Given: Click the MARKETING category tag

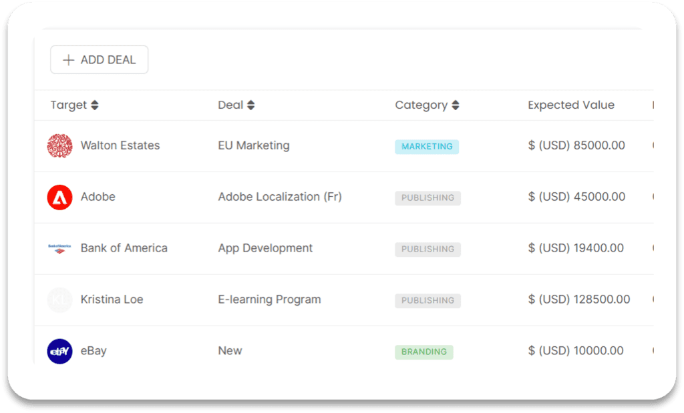Looking at the screenshot, I should (x=427, y=147).
